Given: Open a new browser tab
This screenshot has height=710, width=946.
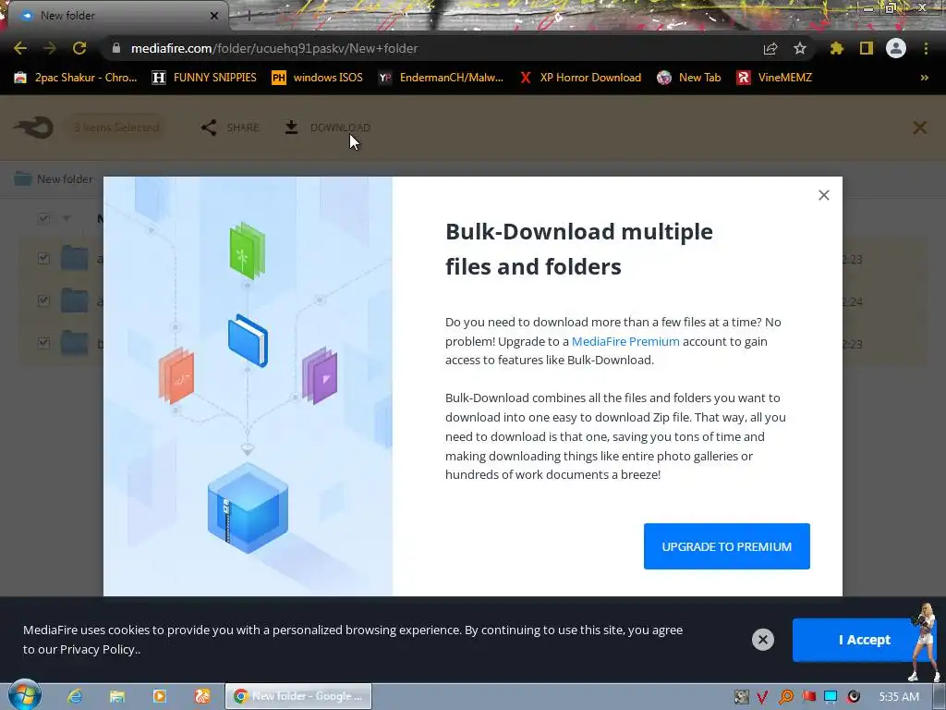Looking at the screenshot, I should pyautogui.click(x=249, y=17).
